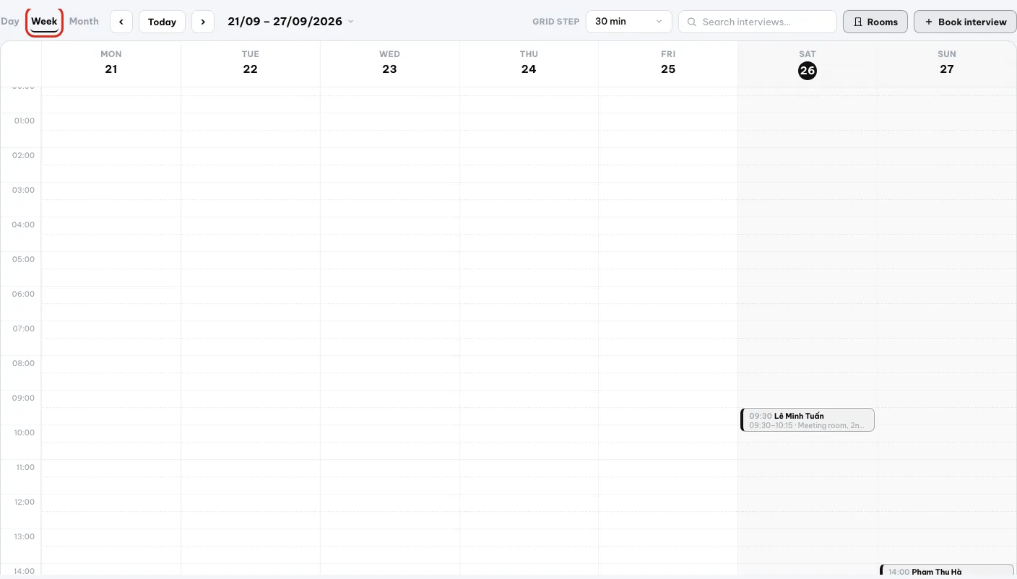Book a new interview
The width and height of the screenshot is (1017, 579).
[x=965, y=22]
